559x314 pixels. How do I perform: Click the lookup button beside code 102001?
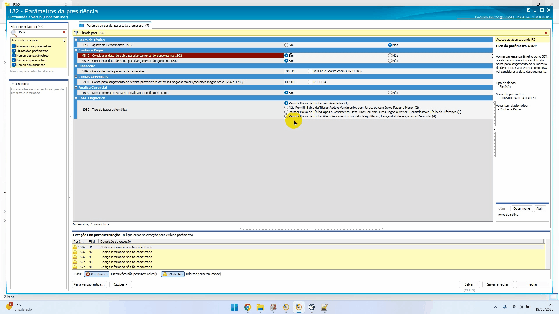click(x=310, y=82)
